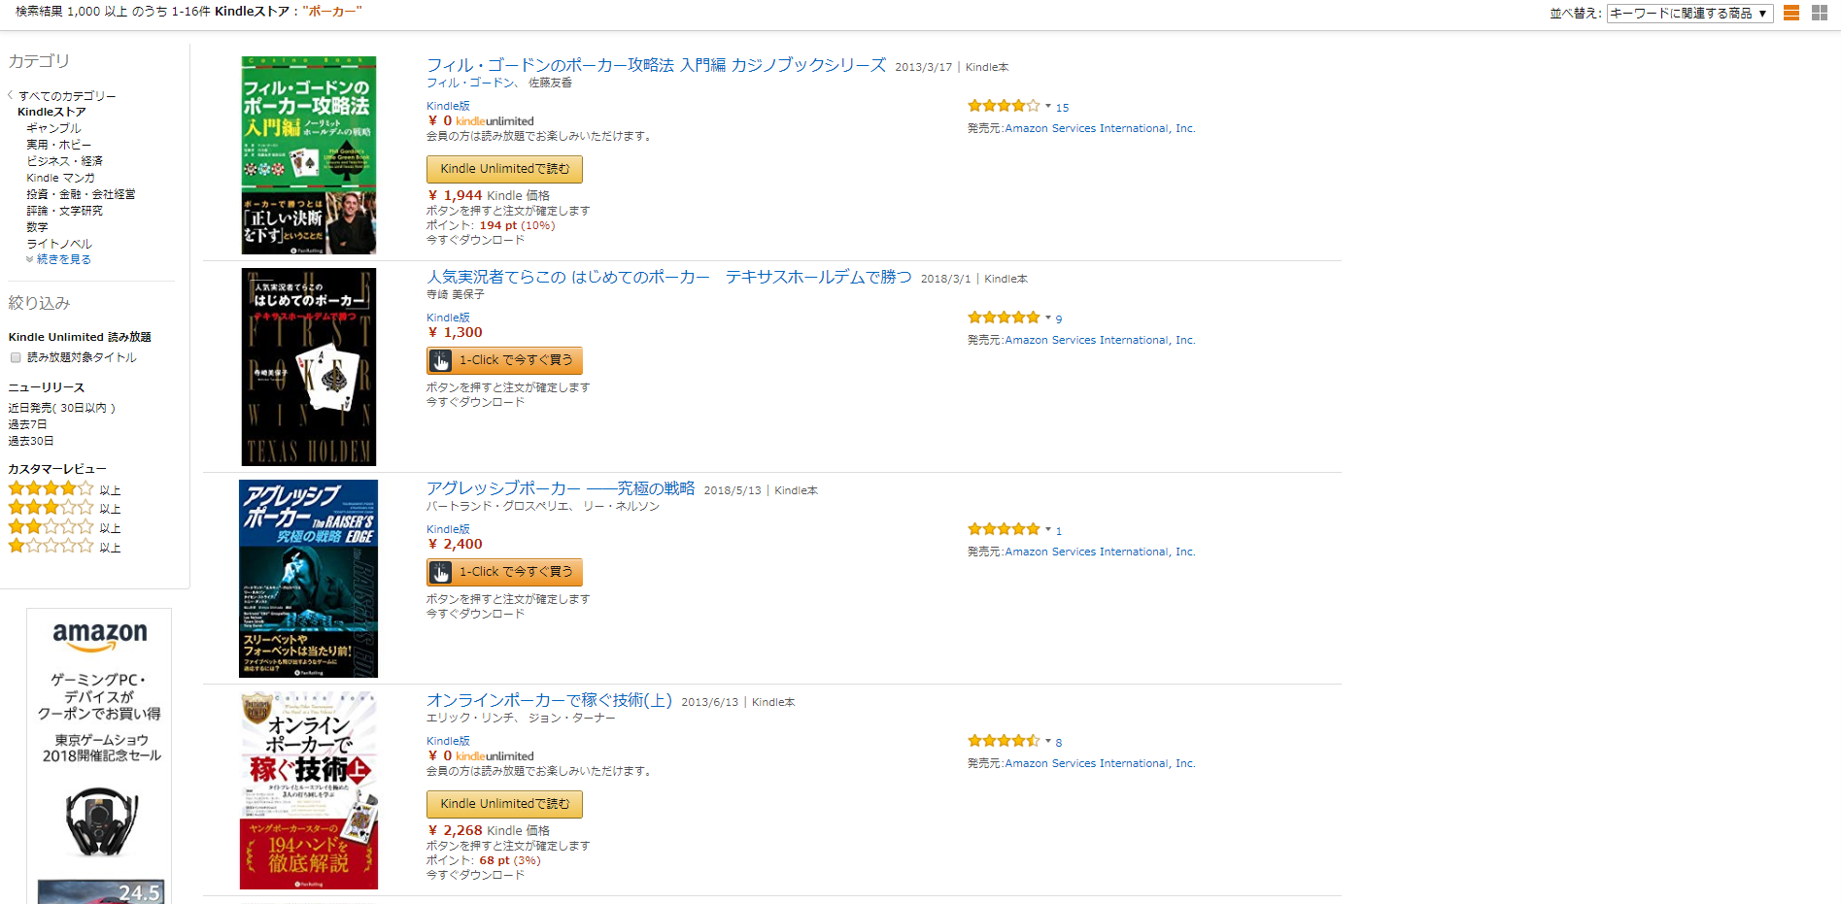Click Amazon logo in sidebar advertisement
Screen dimensions: 1841x904
point(100,635)
